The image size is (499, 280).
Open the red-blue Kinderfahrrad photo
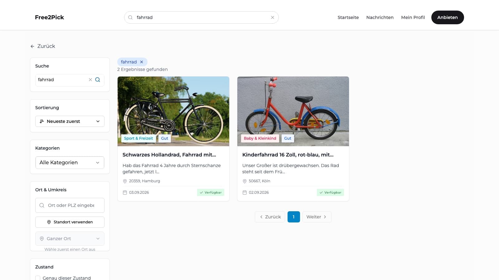(x=293, y=111)
